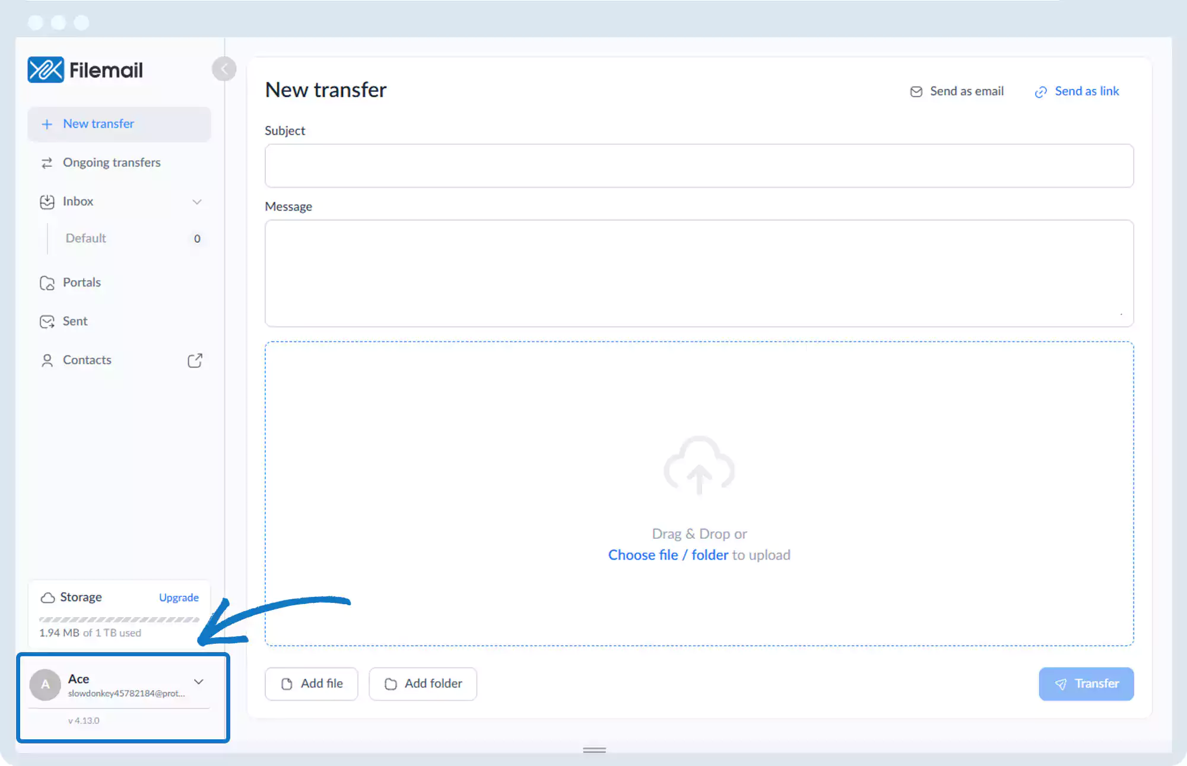Open Contacts external link icon
Image resolution: width=1187 pixels, height=766 pixels.
tap(195, 360)
